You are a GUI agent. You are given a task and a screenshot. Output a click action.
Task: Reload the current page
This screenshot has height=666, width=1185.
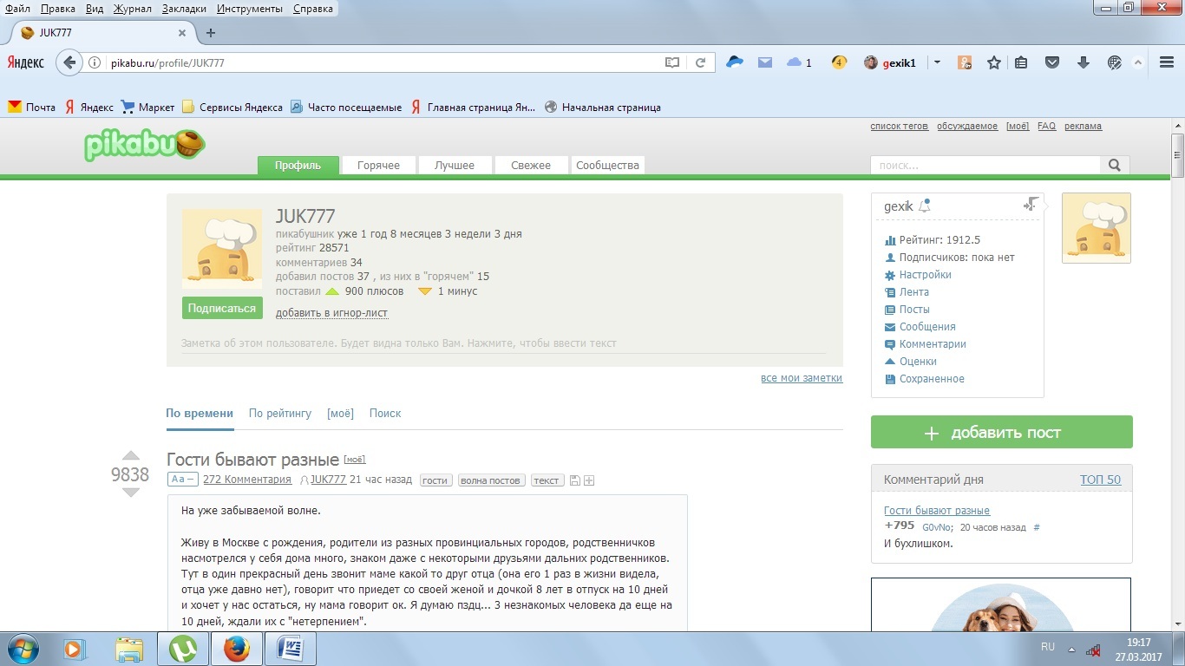tap(700, 62)
